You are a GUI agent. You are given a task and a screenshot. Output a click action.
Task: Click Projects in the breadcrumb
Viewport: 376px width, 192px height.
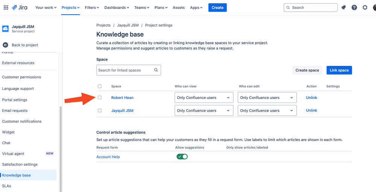click(104, 25)
